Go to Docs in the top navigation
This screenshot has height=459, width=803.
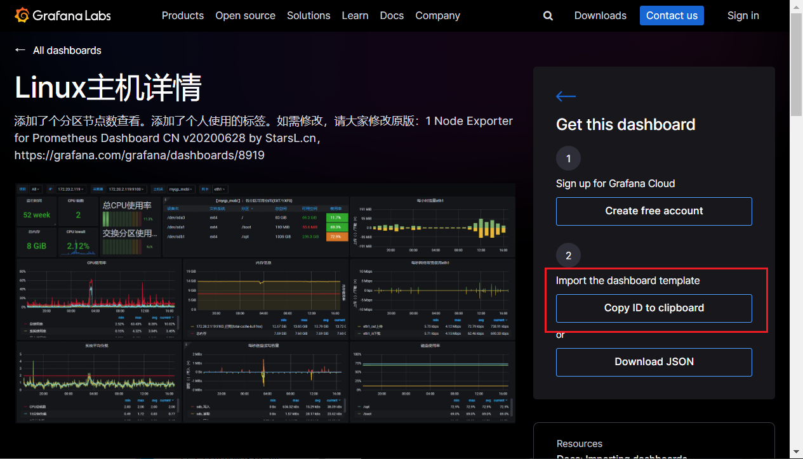392,16
